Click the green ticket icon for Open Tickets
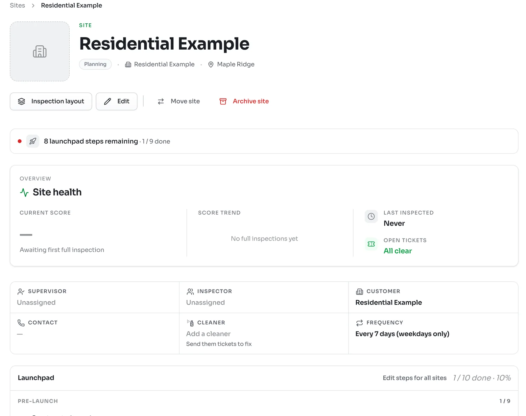Viewport: 526px width, 416px height. click(x=371, y=244)
